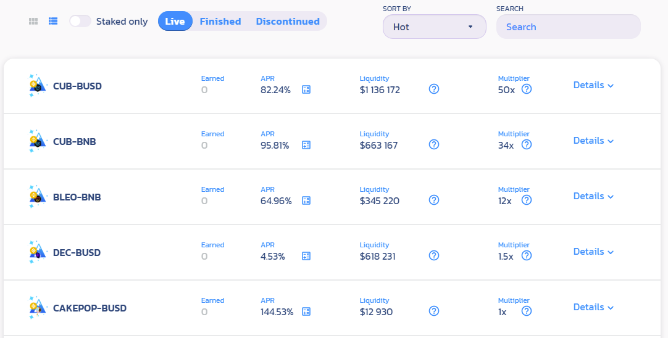Show liquidity help for CAKEPOP-BUSD
Viewport: 668px width, 338px height.
coord(433,311)
